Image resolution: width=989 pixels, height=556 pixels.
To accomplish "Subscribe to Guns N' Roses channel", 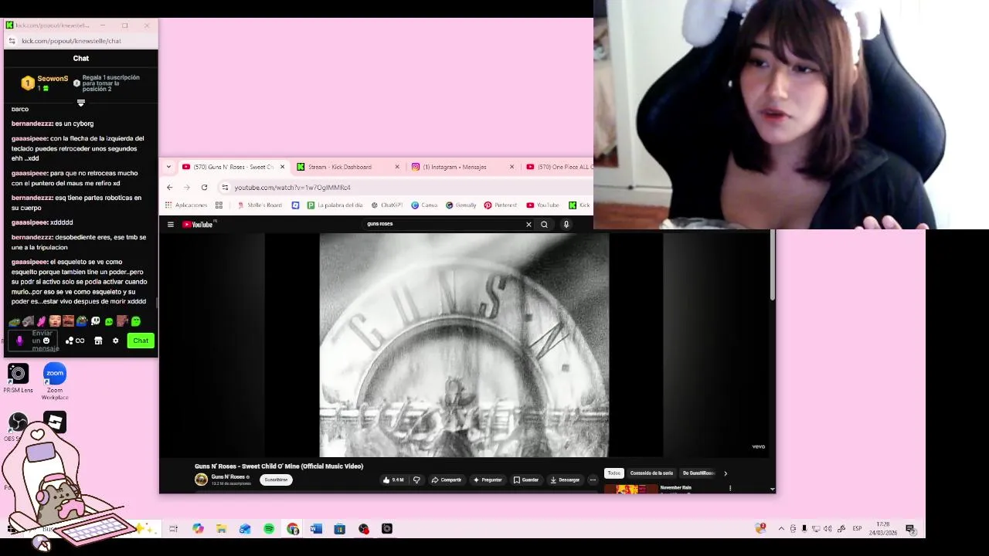I will click(x=276, y=480).
